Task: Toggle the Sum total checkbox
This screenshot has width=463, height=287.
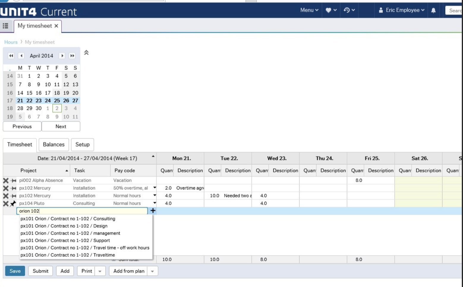Action: click(113, 259)
